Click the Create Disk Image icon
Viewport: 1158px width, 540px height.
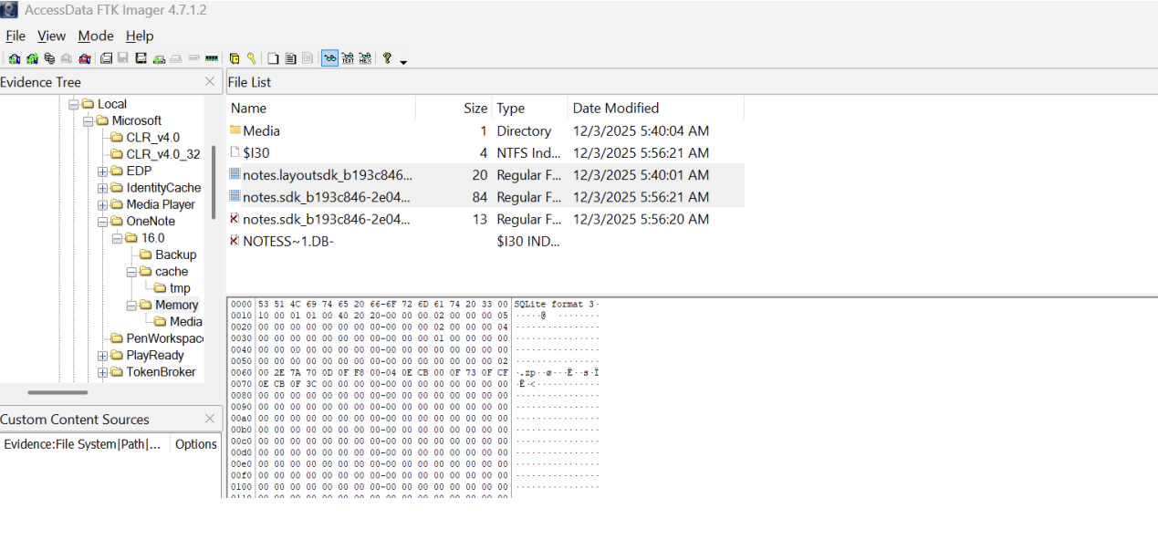pos(107,57)
